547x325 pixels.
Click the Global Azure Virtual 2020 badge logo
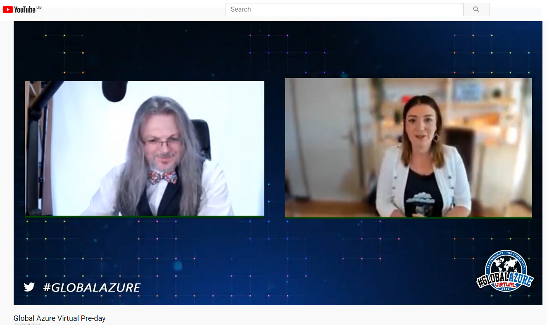click(505, 271)
